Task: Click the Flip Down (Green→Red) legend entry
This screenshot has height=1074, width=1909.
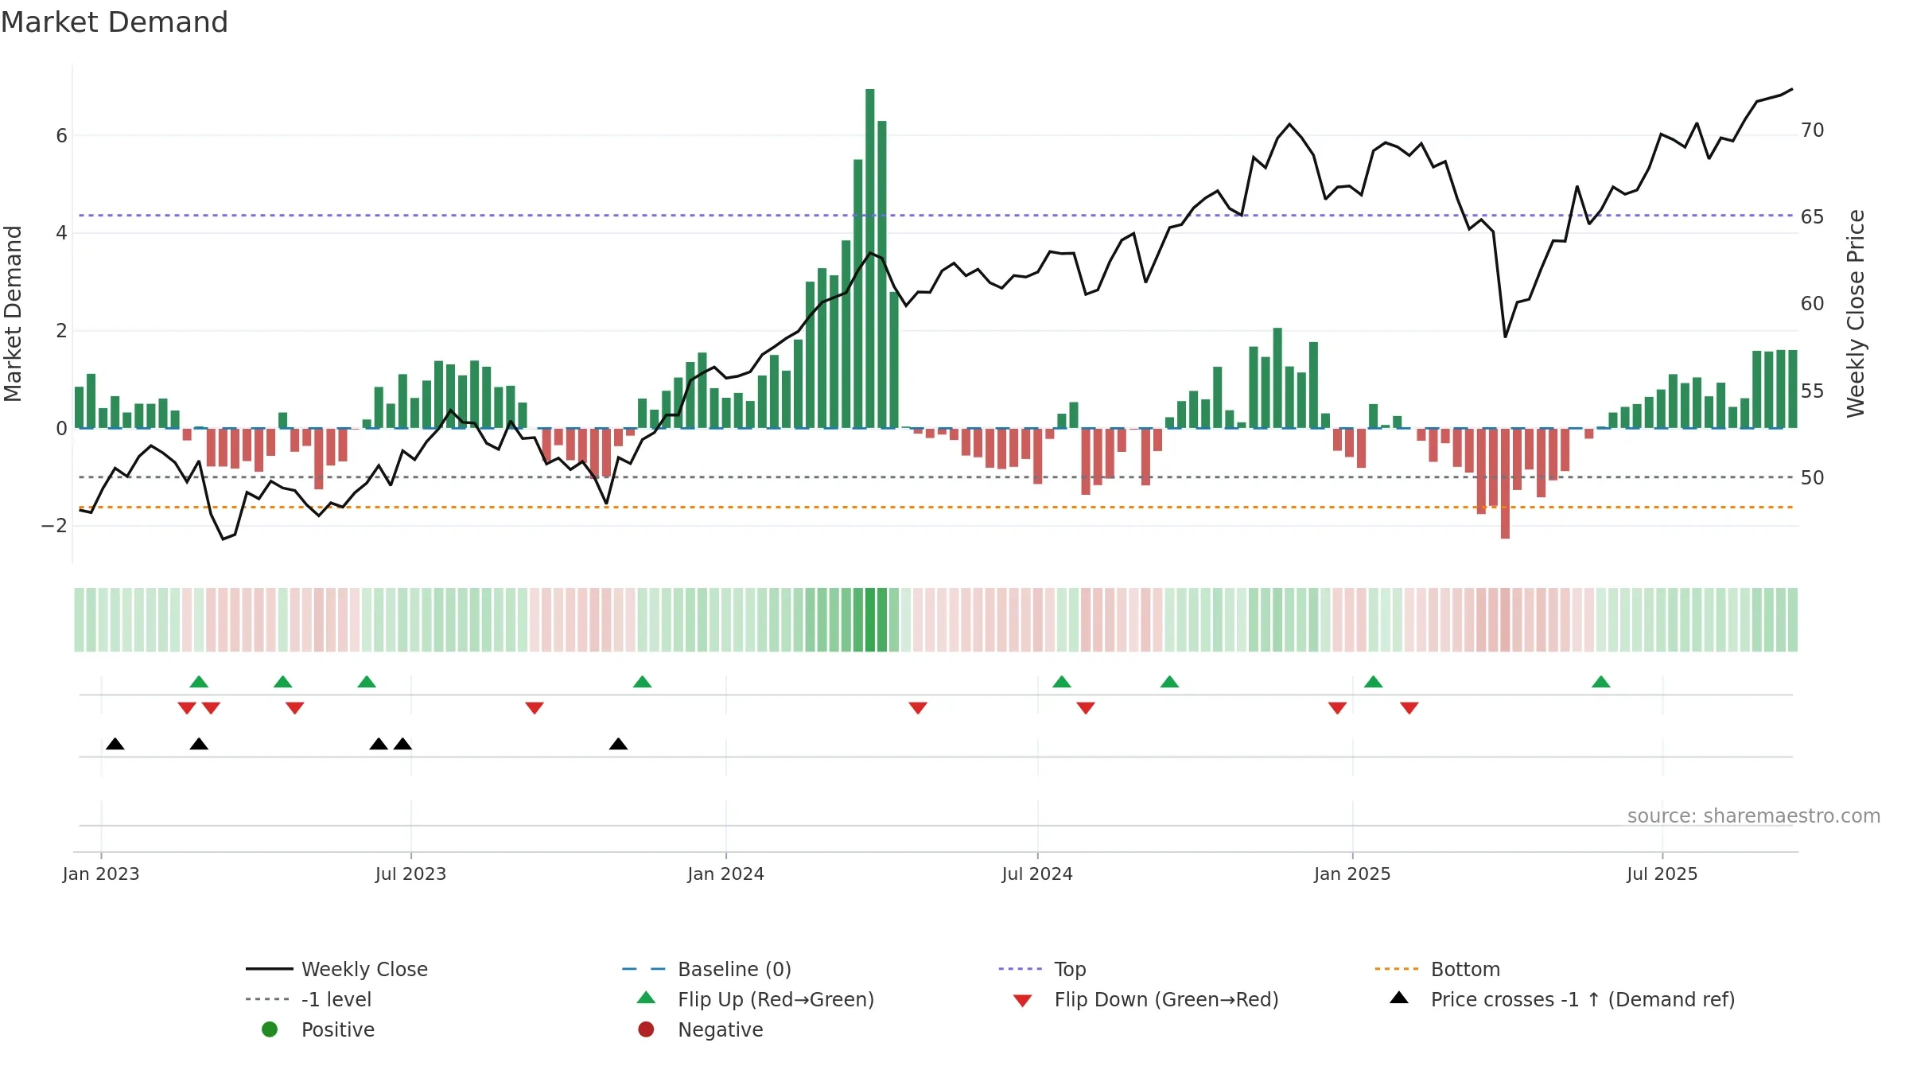Action: point(1145,999)
